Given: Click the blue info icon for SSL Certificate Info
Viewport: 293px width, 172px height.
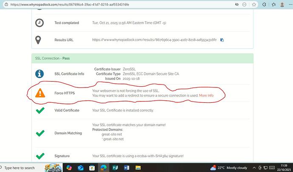Looking at the screenshot, I should tap(40, 73).
